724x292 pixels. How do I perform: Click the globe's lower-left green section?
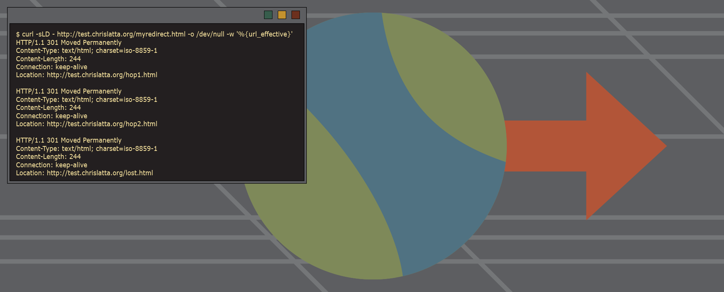(x=324, y=213)
